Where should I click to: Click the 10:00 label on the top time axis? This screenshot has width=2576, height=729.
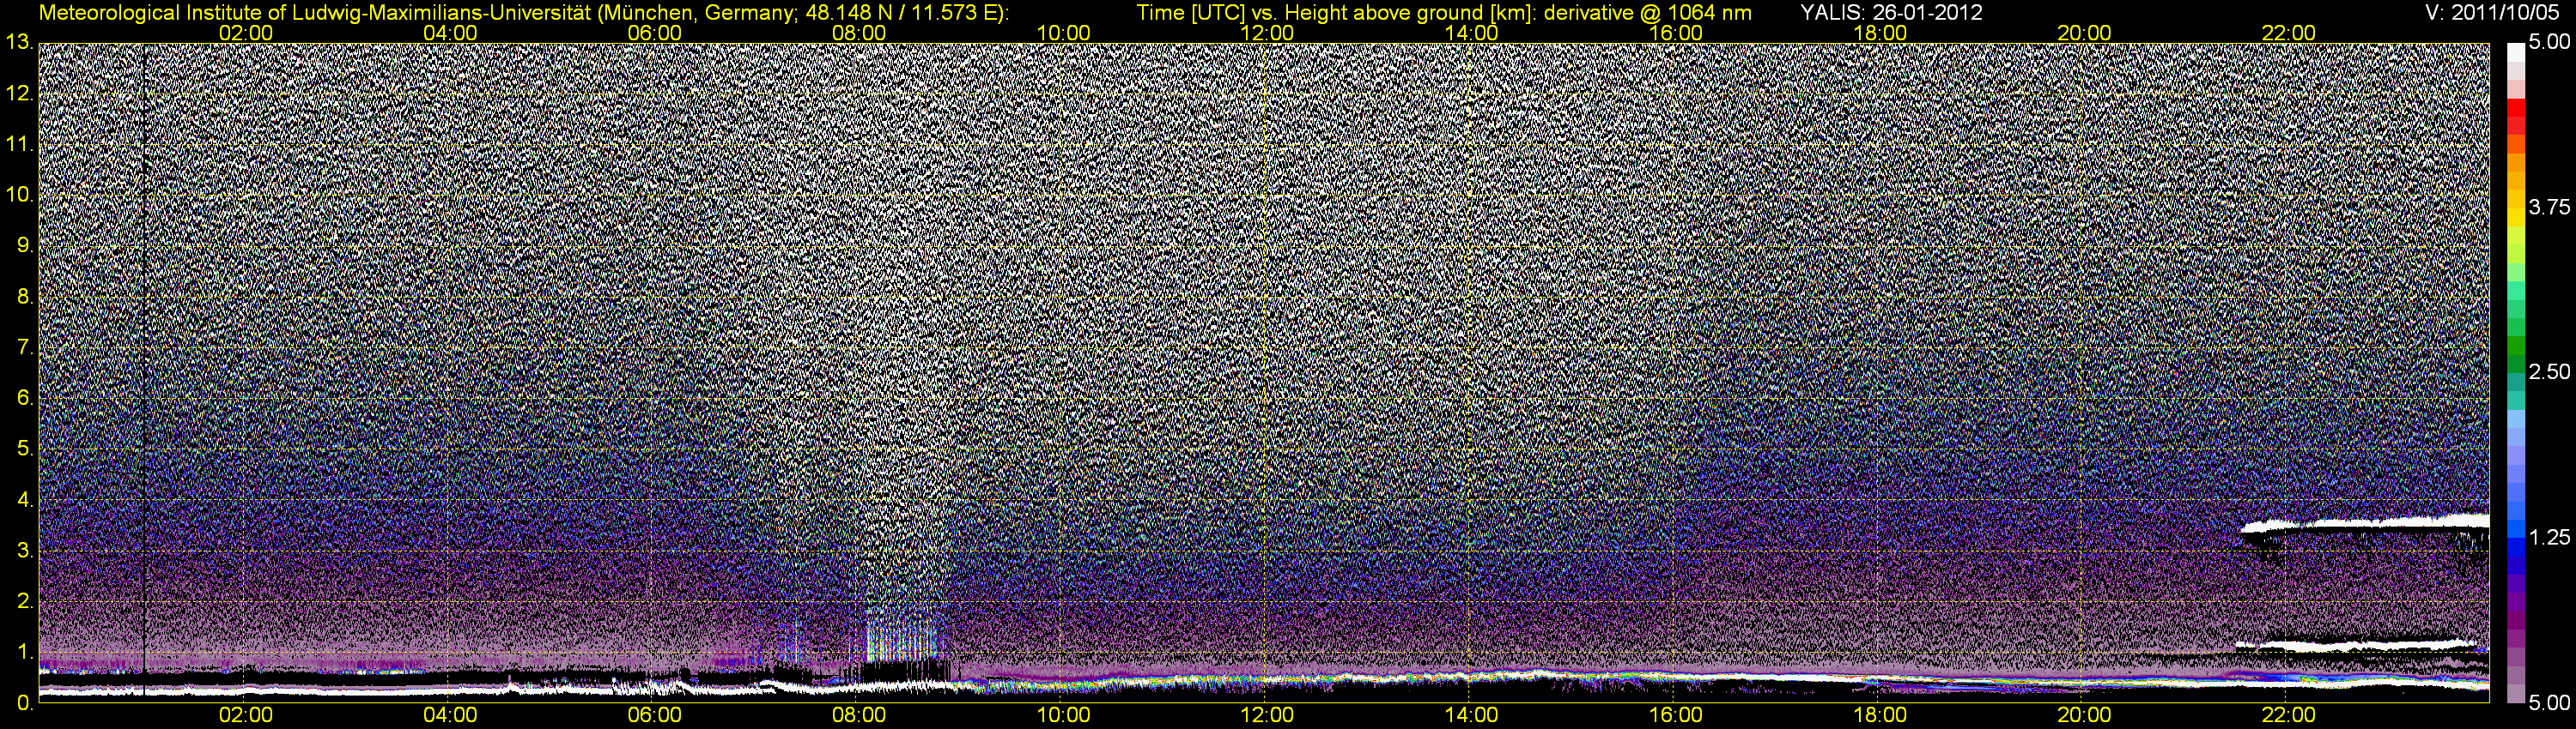point(1063,33)
